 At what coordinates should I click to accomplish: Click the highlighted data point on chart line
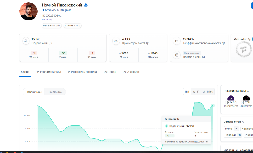pos(213,105)
